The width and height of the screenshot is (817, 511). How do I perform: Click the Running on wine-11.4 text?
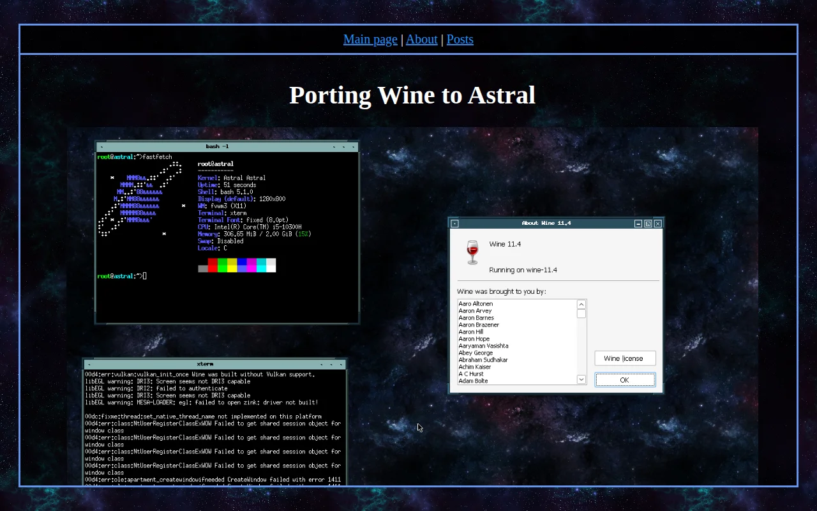(x=523, y=270)
